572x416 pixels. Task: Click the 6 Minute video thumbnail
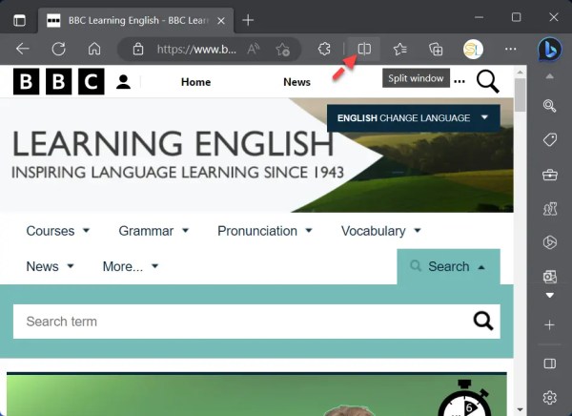(256, 394)
